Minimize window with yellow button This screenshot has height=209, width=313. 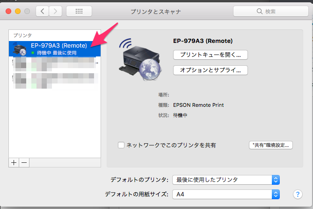pos(18,11)
